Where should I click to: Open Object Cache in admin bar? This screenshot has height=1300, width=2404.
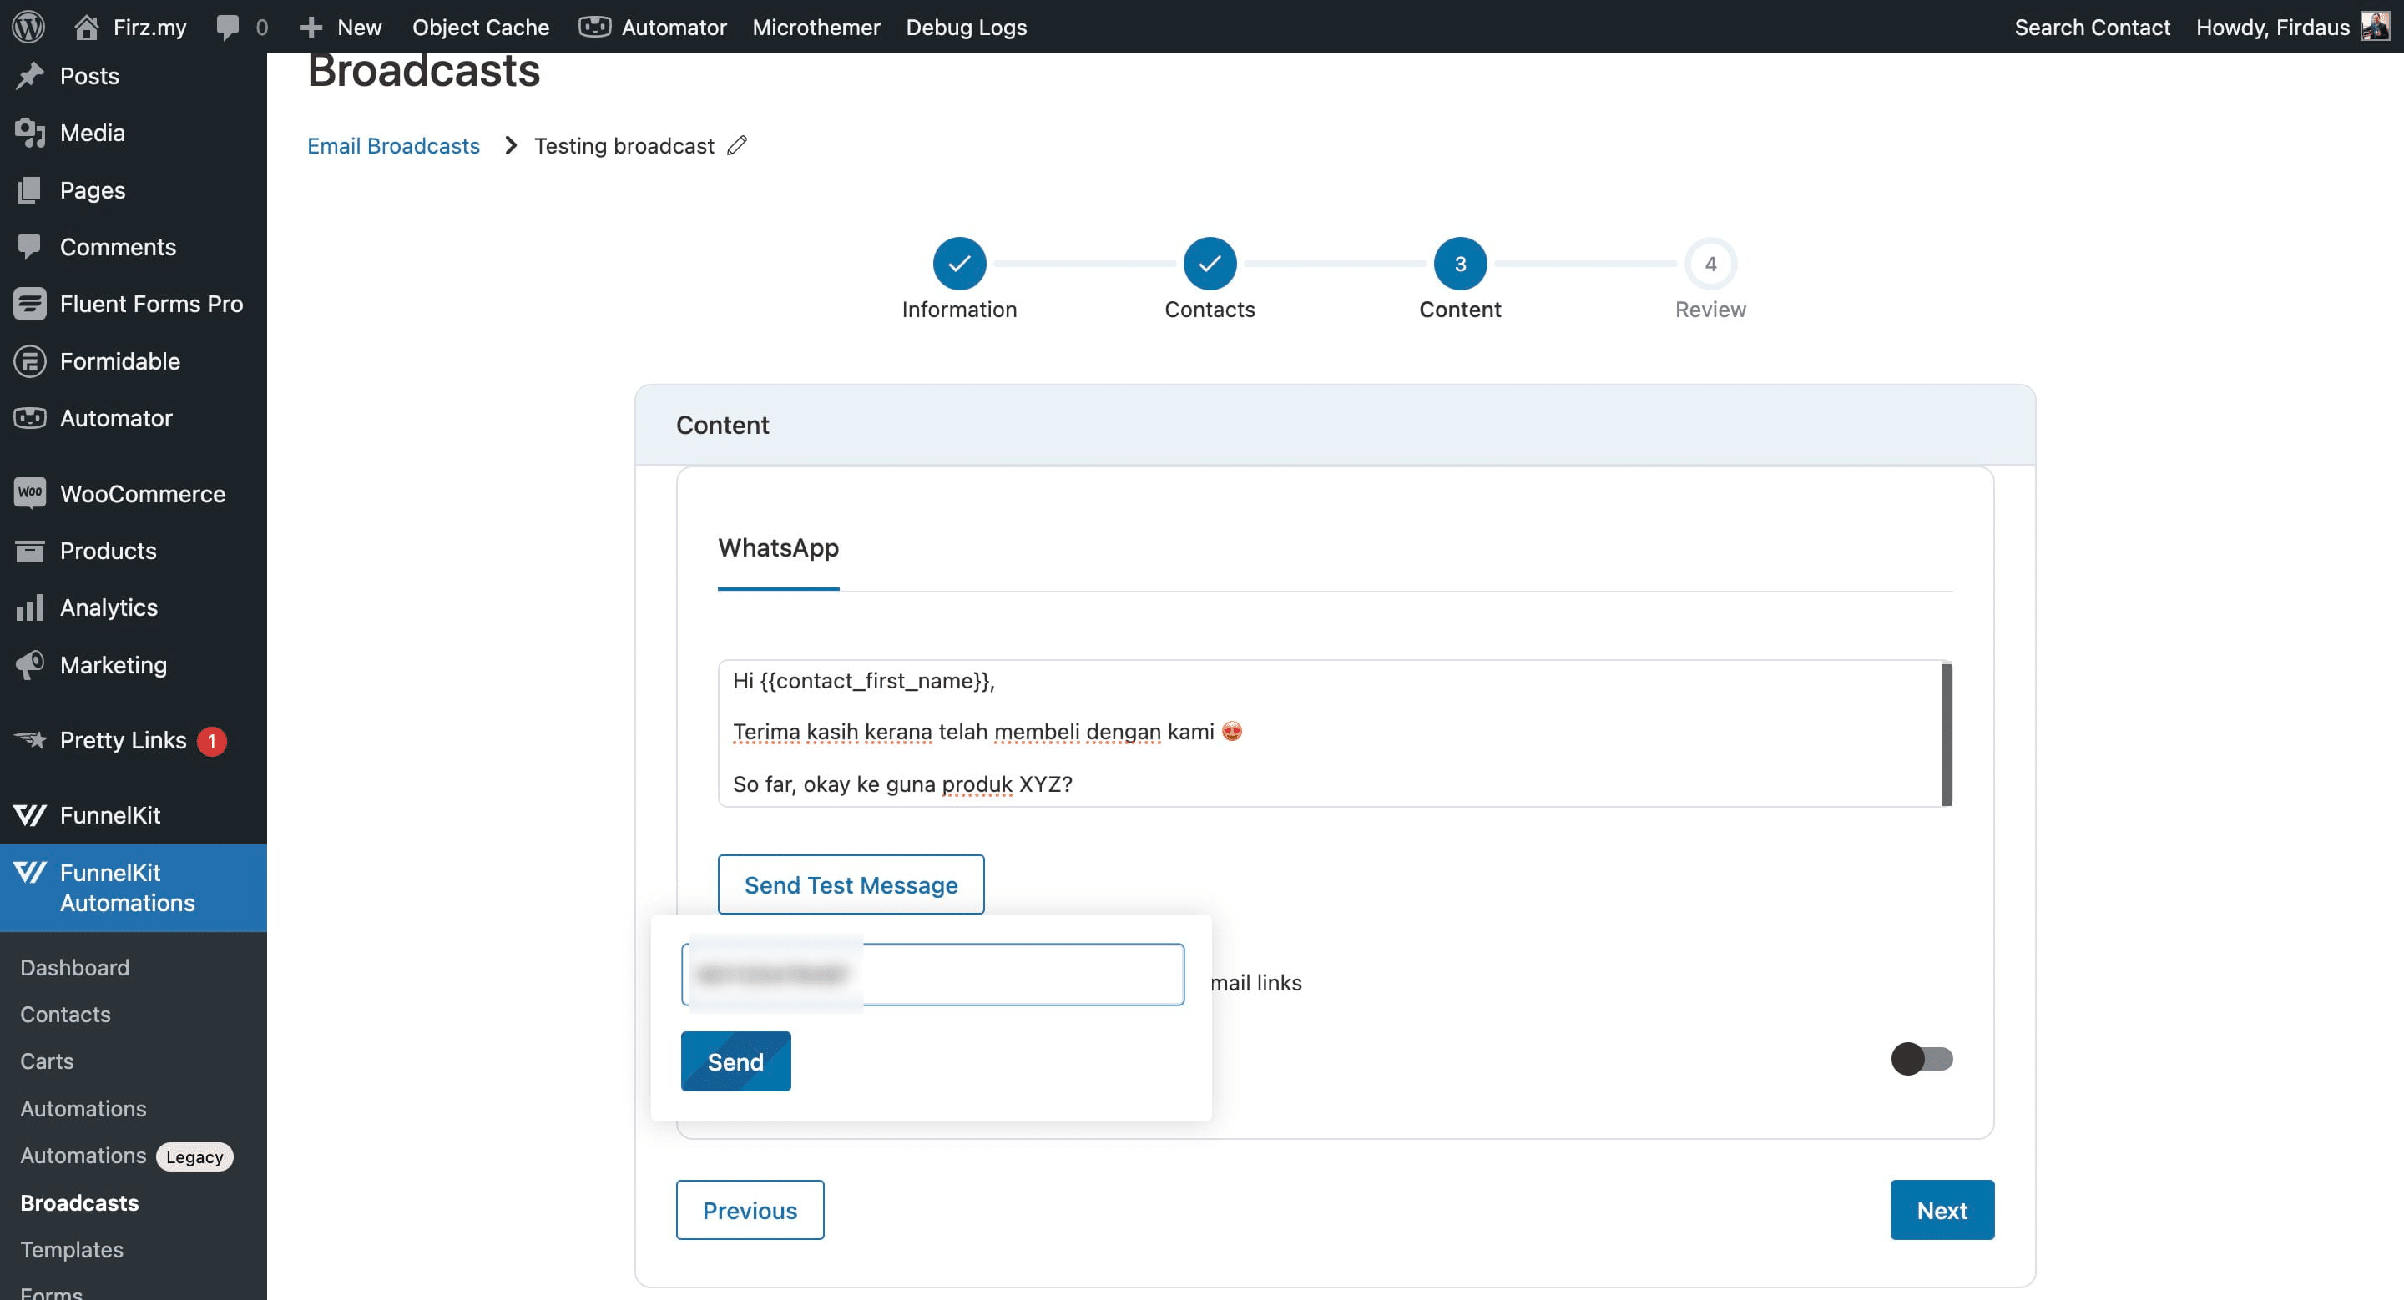click(481, 27)
